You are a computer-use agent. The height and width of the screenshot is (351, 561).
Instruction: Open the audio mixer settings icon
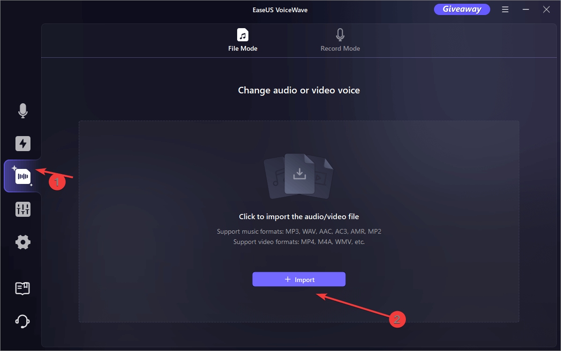(x=22, y=209)
